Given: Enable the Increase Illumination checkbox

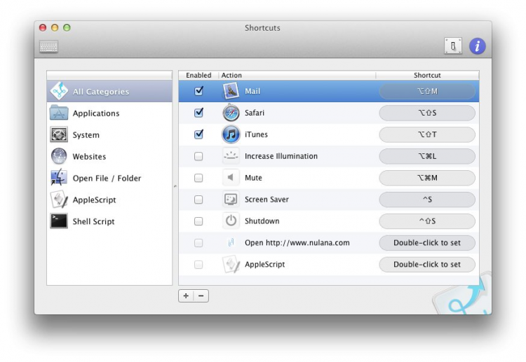Looking at the screenshot, I should coord(198,156).
